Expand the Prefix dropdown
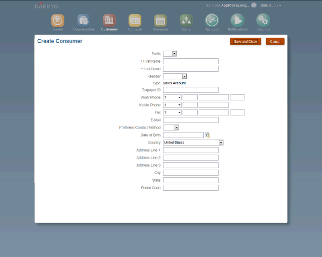322x257 pixels. pos(175,54)
